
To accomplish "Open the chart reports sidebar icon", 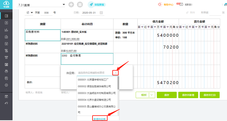I will point(6,30).
